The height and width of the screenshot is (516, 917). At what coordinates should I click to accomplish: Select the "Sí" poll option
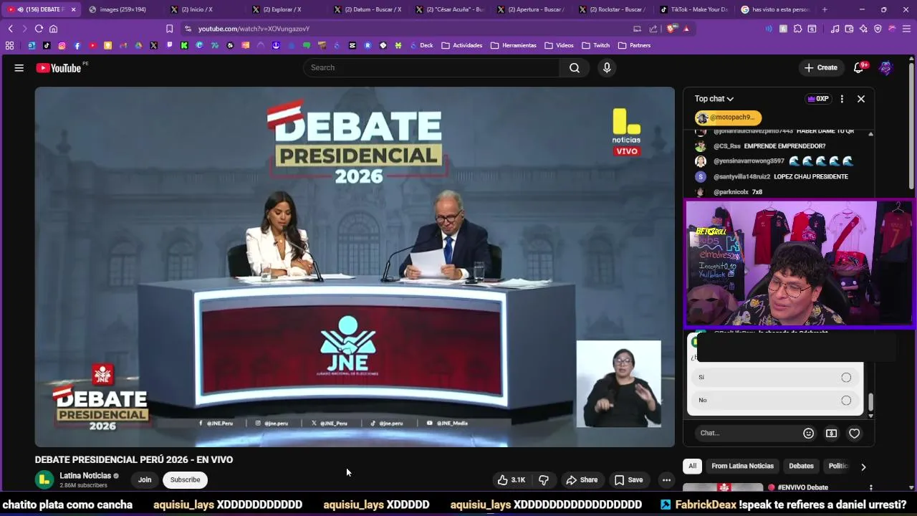(775, 378)
